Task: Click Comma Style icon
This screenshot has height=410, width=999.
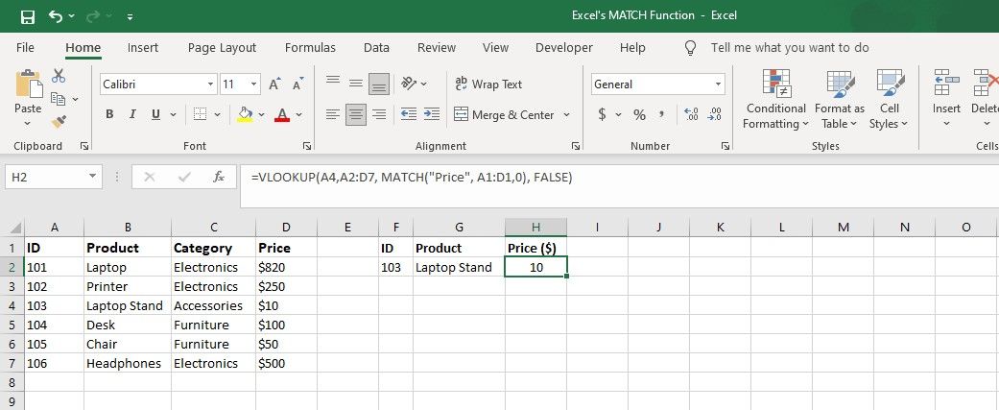Action: click(x=662, y=115)
